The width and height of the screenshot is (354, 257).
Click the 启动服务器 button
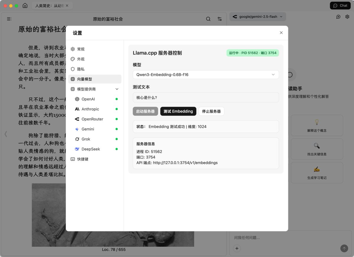(x=145, y=111)
